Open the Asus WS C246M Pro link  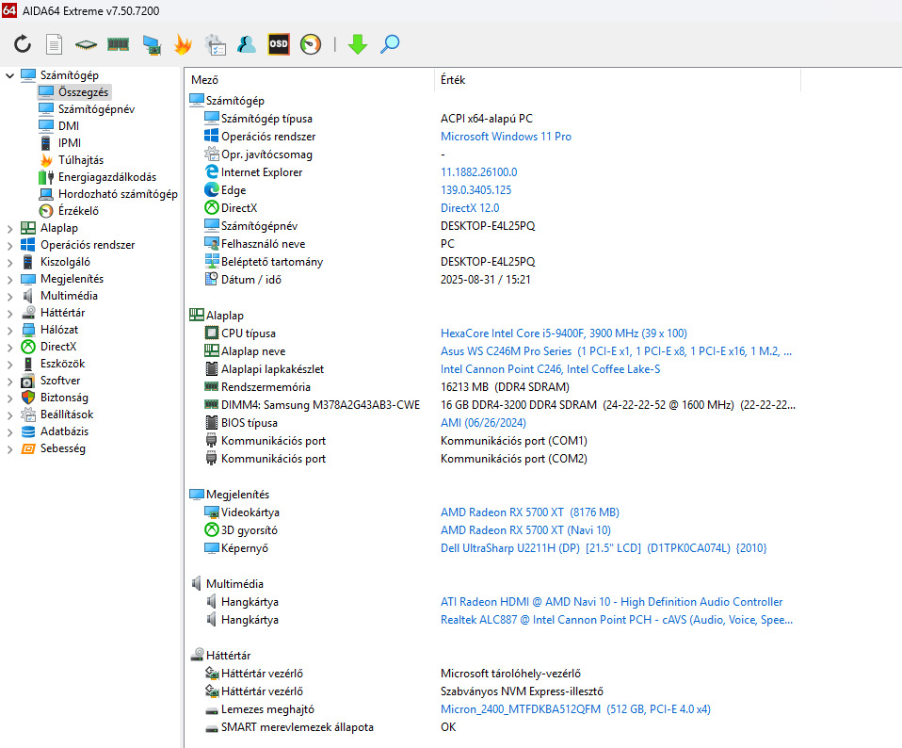click(x=616, y=351)
